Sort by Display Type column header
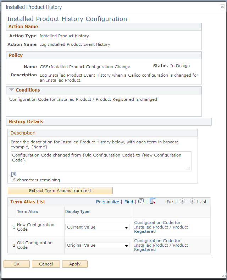227x280 pixels. pos(77,212)
